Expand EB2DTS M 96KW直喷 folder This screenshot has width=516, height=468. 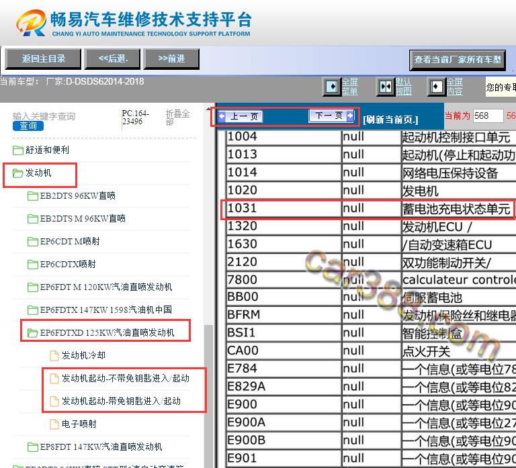[x=83, y=218]
